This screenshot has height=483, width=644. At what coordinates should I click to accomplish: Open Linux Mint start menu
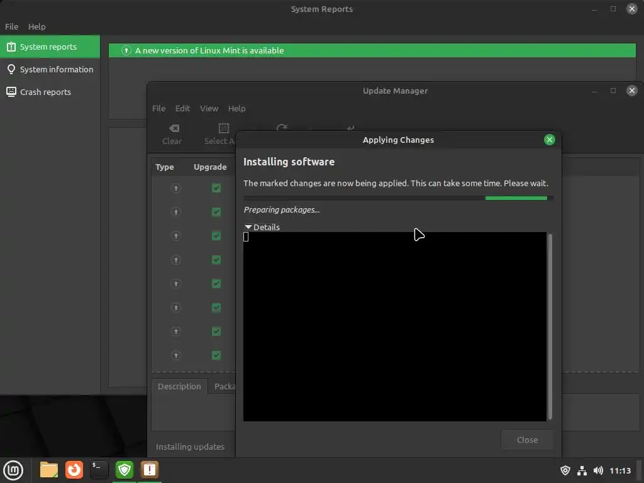click(x=13, y=470)
